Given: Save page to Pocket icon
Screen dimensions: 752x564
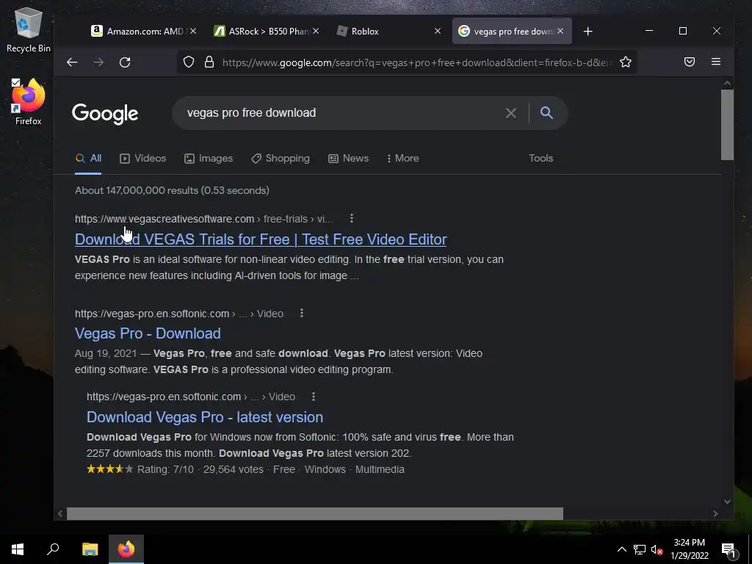Looking at the screenshot, I should click(x=689, y=62).
